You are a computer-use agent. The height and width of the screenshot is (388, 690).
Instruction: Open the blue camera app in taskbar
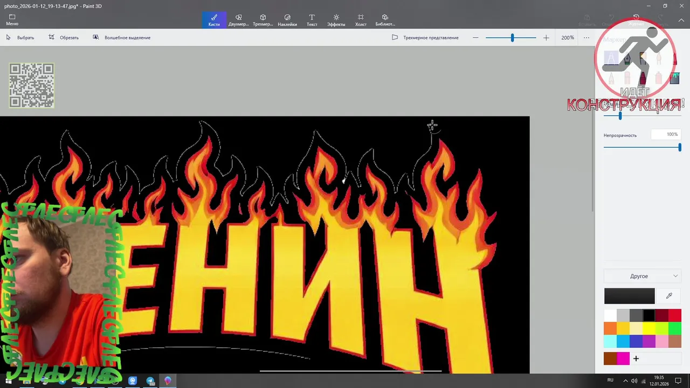point(133,380)
